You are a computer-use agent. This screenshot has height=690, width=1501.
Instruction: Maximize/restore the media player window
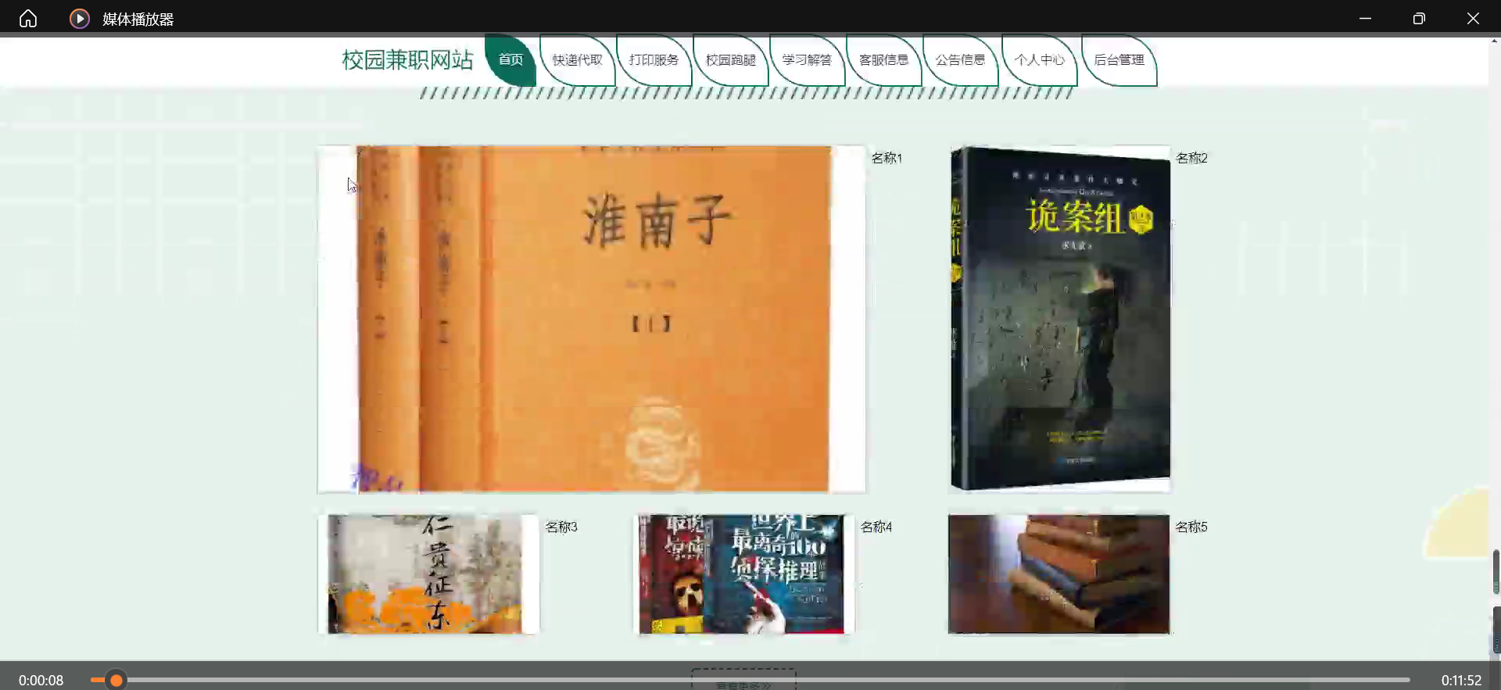(1419, 18)
